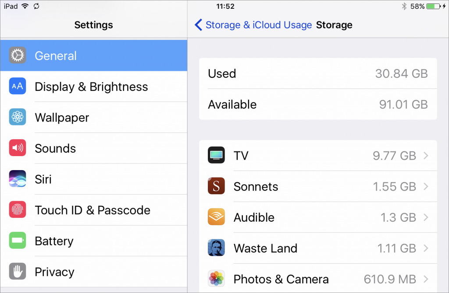Image resolution: width=449 pixels, height=293 pixels.
Task: Open the TV app storage entry icon
Action: pos(216,155)
